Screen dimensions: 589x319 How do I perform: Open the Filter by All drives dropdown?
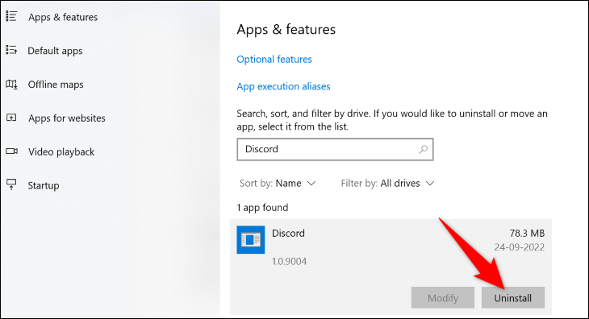point(387,184)
